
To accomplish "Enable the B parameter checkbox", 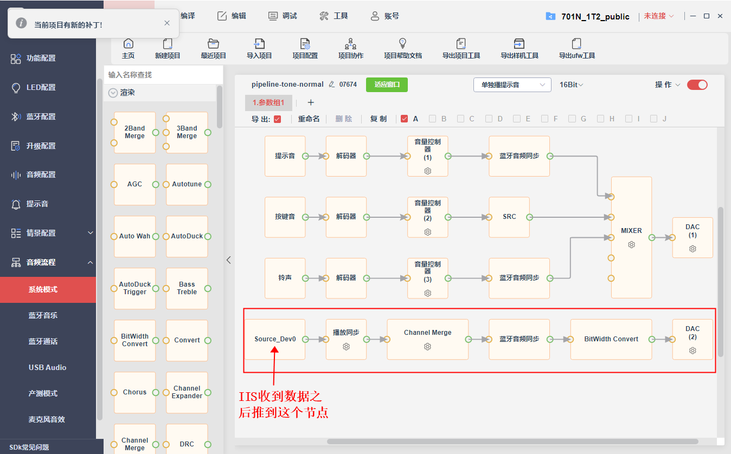I will point(433,119).
